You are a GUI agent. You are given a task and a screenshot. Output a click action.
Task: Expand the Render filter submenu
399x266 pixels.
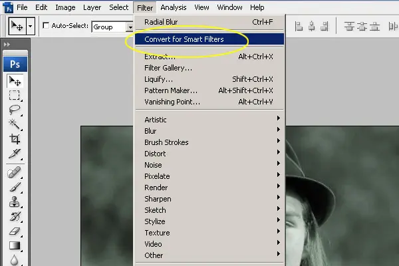209,188
